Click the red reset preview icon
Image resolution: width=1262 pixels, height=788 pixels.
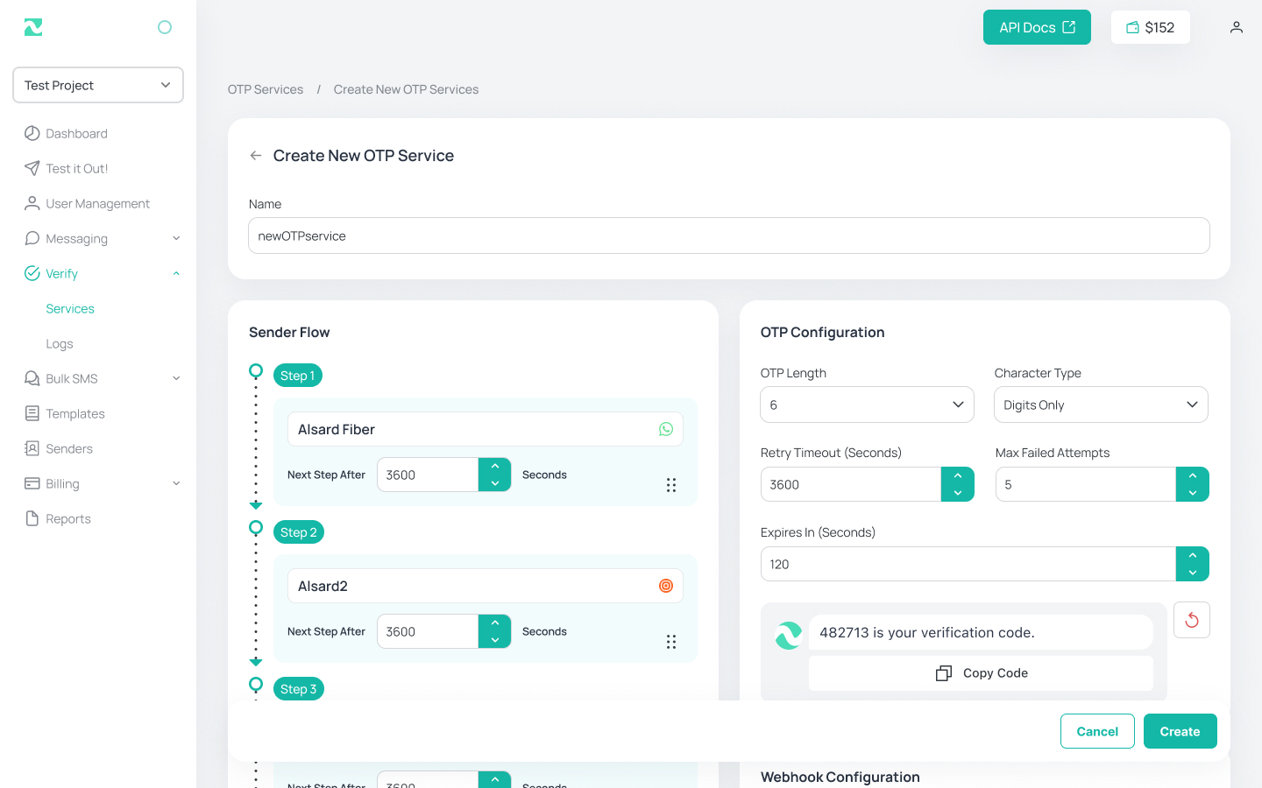click(1192, 620)
